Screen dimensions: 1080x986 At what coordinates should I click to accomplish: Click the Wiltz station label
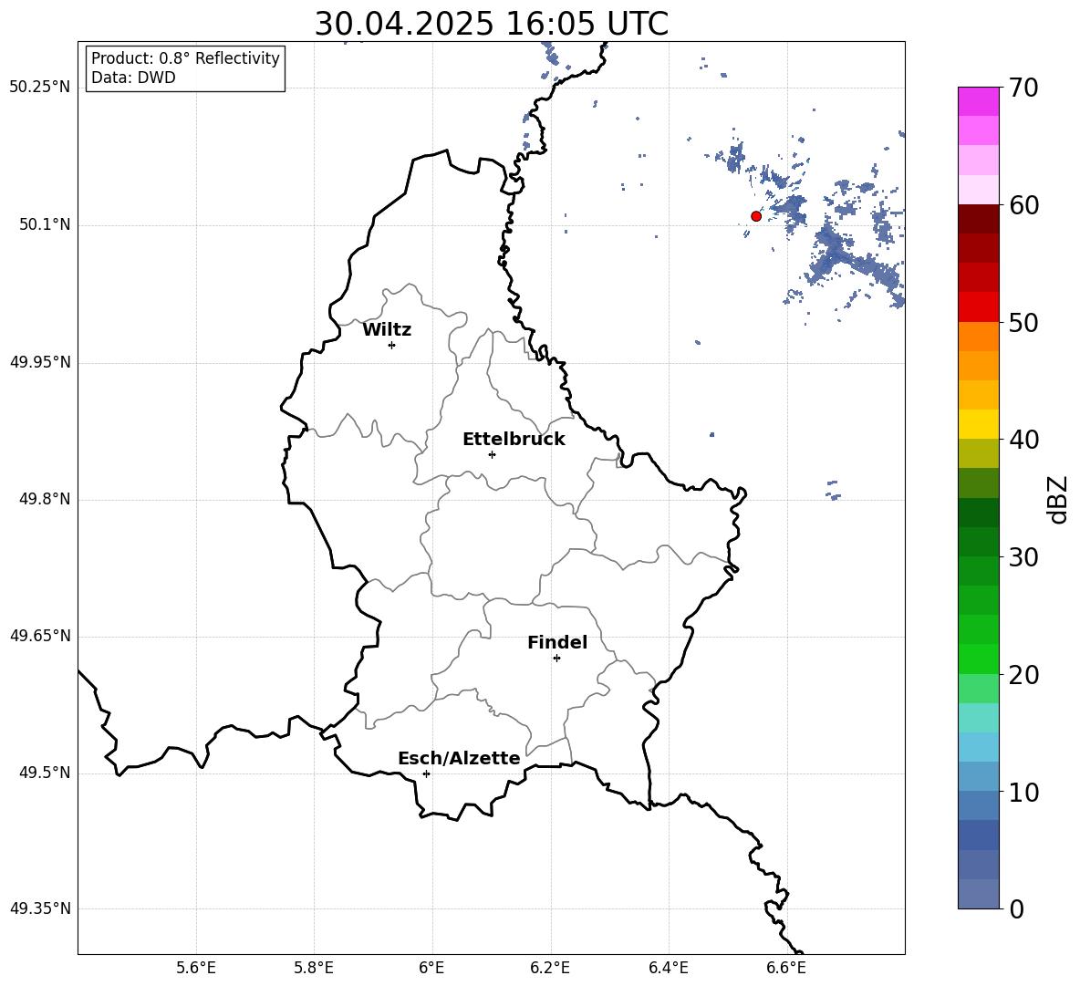387,330
